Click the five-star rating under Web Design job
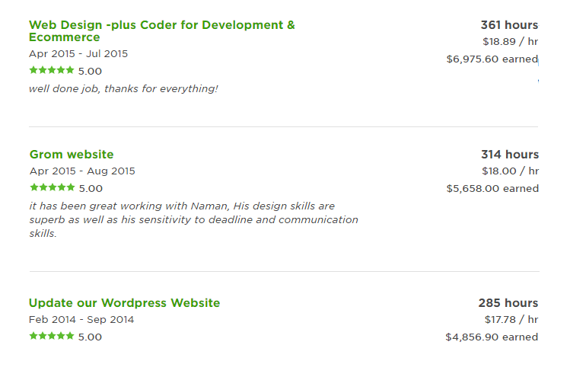This screenshot has height=377, width=570. coord(52,70)
